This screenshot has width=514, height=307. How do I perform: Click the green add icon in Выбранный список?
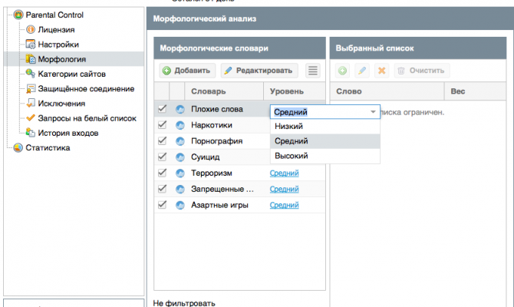click(x=342, y=71)
